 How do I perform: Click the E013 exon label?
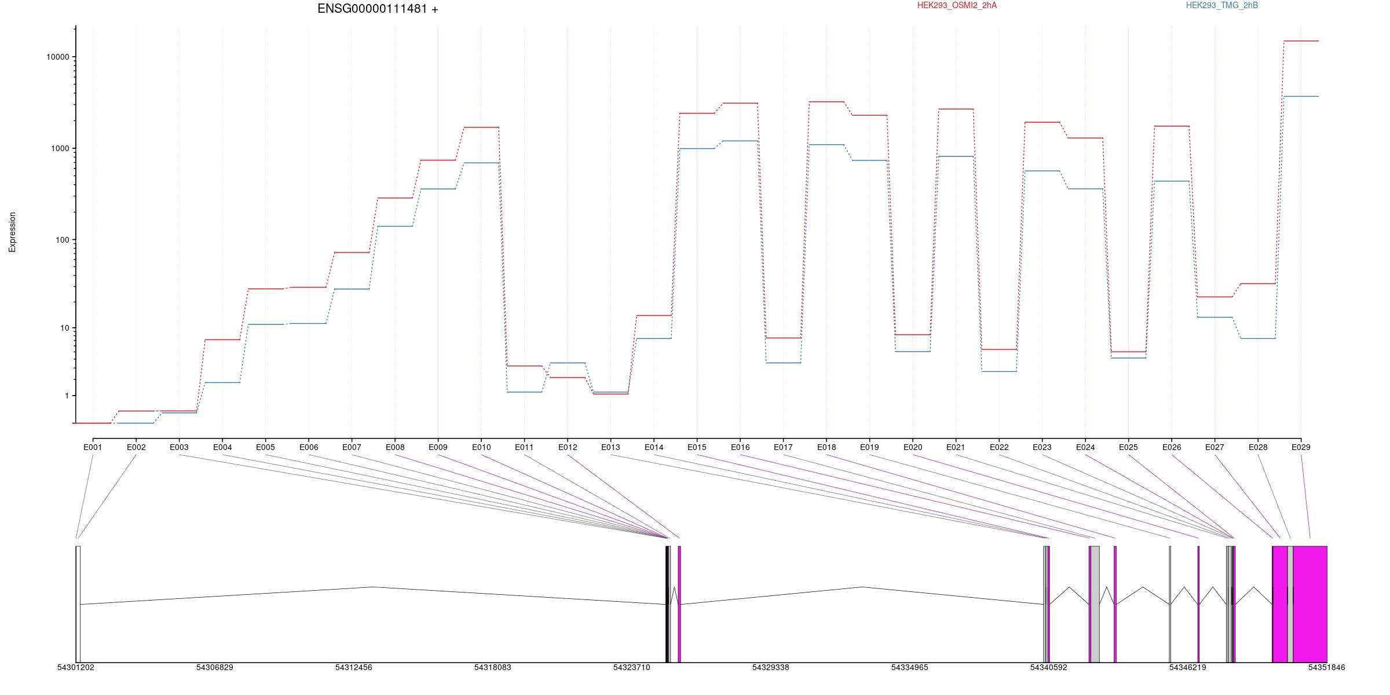click(x=610, y=447)
